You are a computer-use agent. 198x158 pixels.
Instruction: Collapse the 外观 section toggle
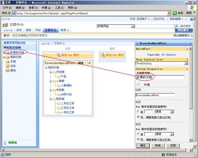click(138, 85)
